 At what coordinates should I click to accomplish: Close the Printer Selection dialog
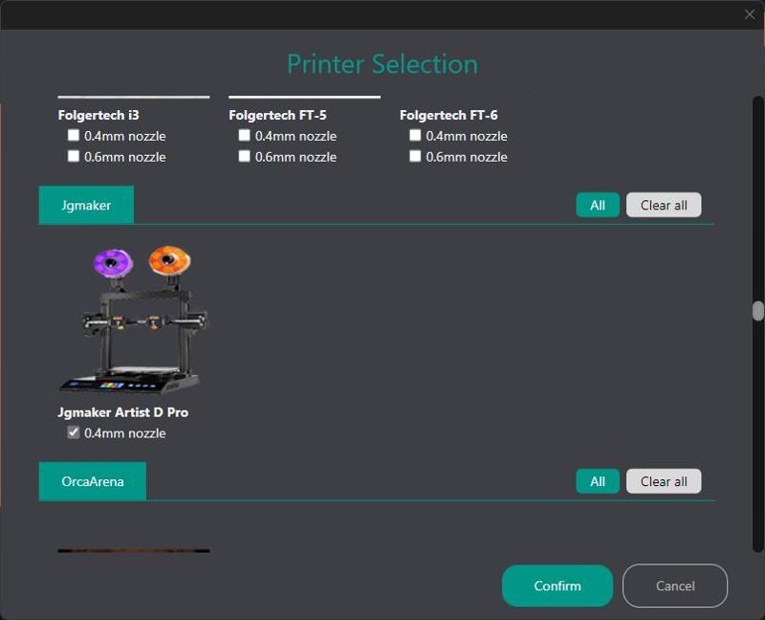click(751, 14)
